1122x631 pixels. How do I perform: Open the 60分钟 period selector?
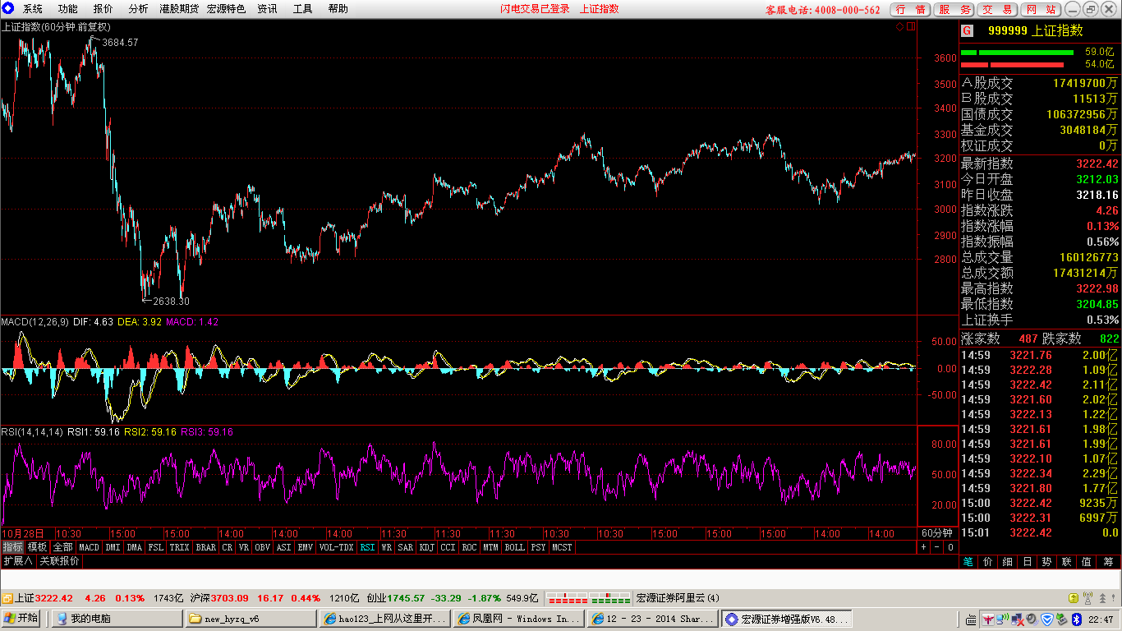point(937,532)
